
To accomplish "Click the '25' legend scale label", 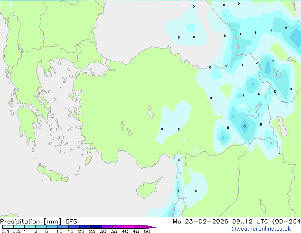I will [92, 231].
